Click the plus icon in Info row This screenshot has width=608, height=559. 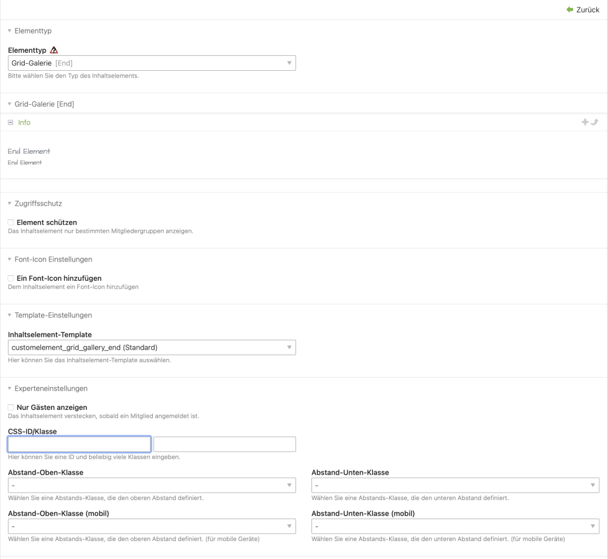click(x=584, y=122)
